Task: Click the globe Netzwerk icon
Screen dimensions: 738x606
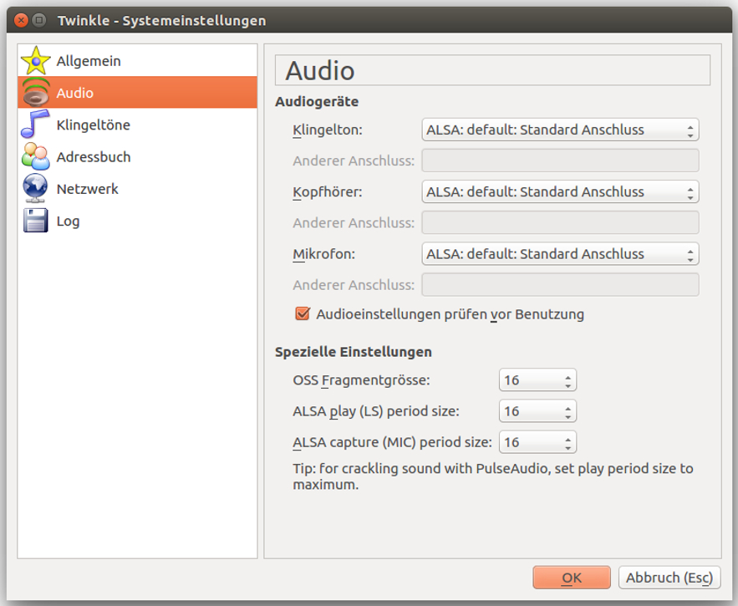Action: coord(35,188)
